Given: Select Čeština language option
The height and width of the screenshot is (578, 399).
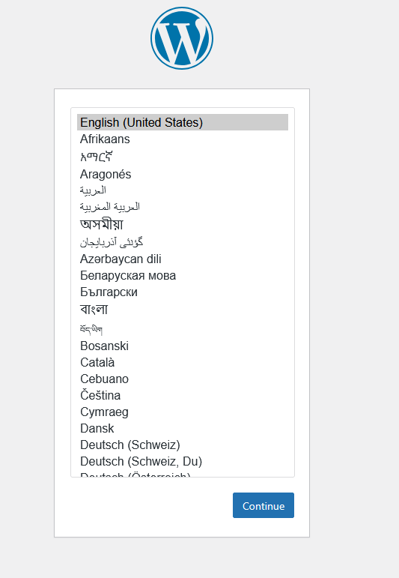Looking at the screenshot, I should point(183,395).
